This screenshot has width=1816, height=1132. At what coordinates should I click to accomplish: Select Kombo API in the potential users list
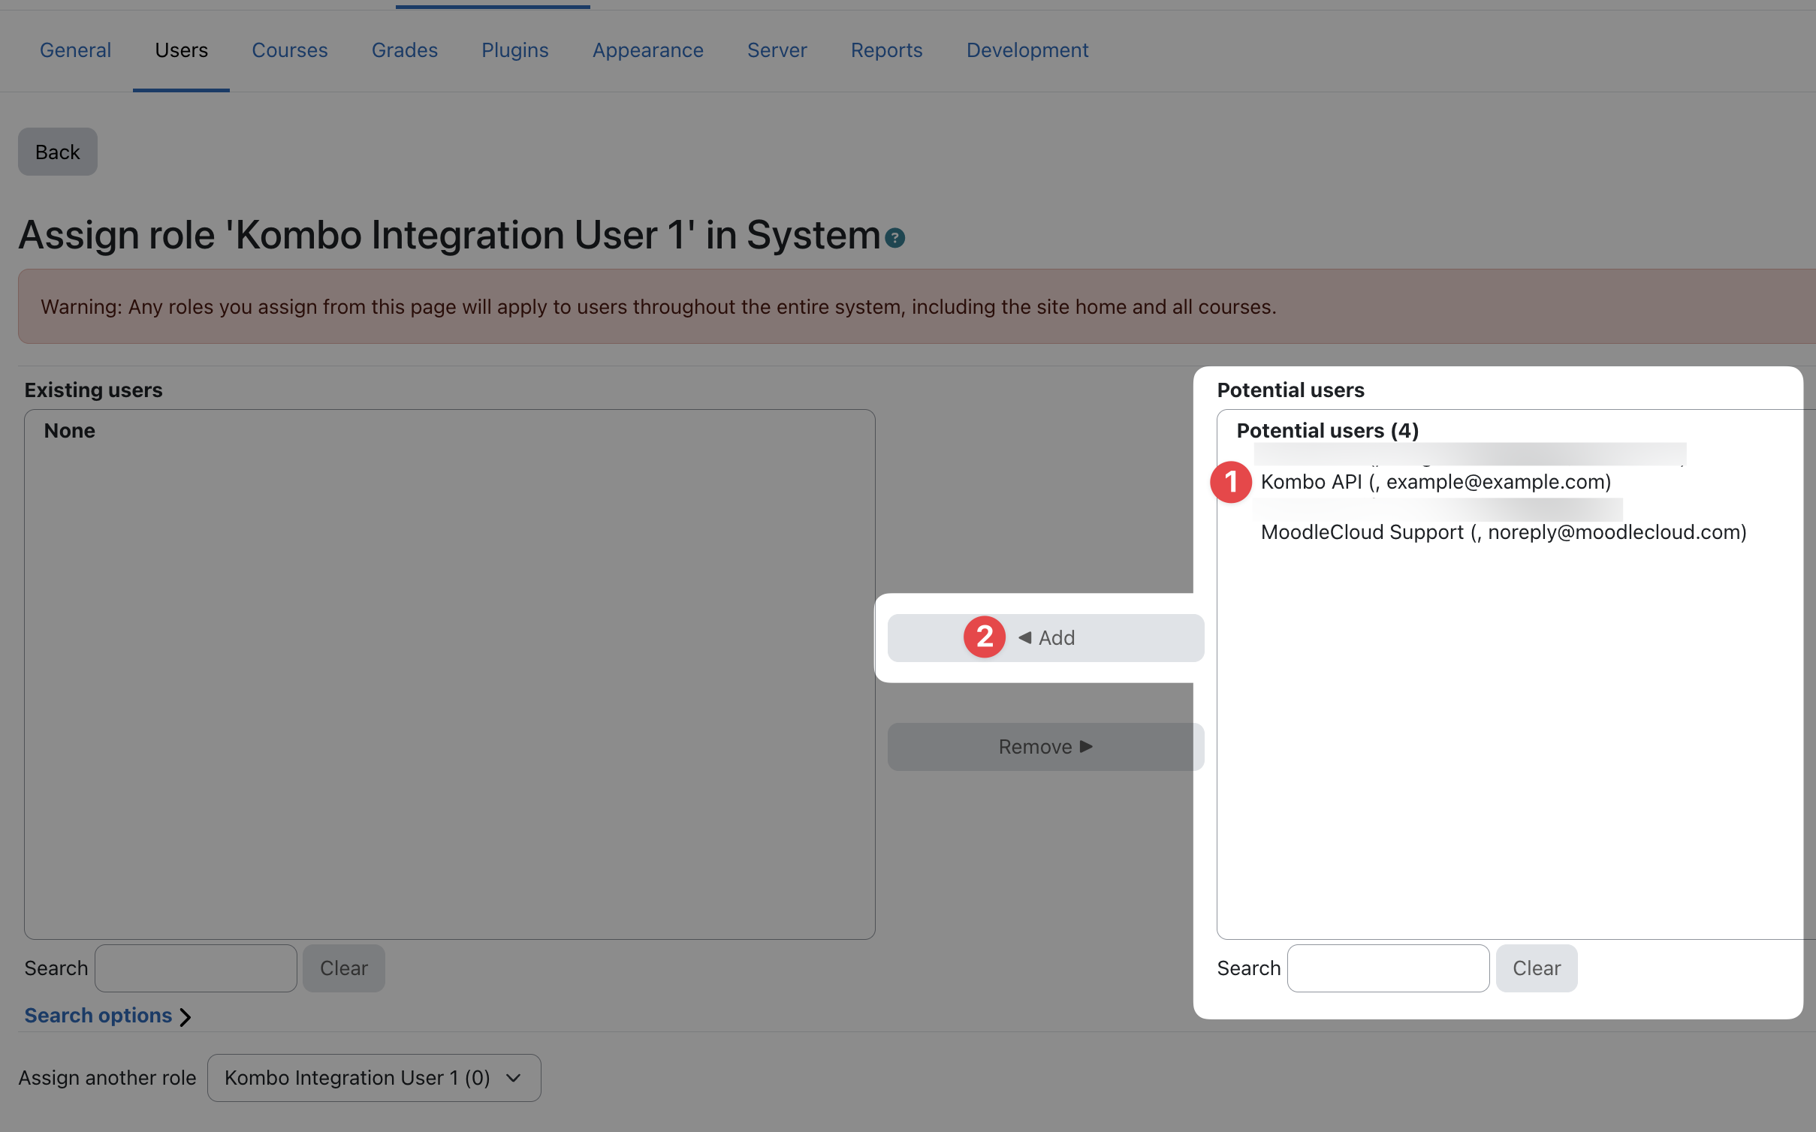(x=1435, y=482)
